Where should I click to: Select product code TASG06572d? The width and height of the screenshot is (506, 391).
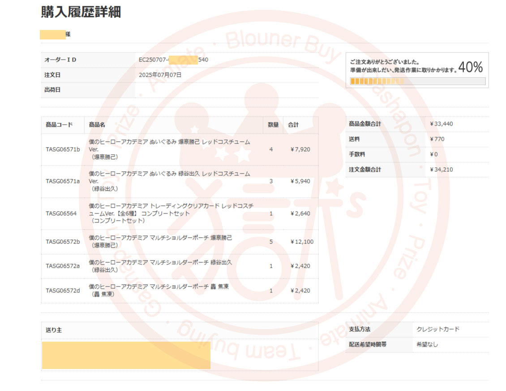pyautogui.click(x=63, y=291)
